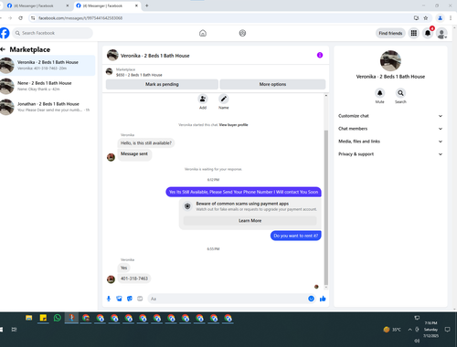Viewport: 457px width, 347px height.
Task: Open the Groups icon in top navigation
Action: [x=242, y=33]
